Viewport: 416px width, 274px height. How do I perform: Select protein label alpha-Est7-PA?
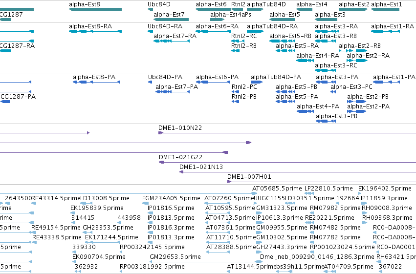point(176,87)
